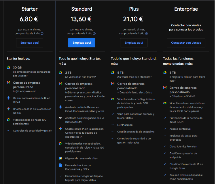Viewport: 216px width, 184px height.
Task: Click Gemini icon next to 'Gemini como asistente'
Action: point(9,98)
